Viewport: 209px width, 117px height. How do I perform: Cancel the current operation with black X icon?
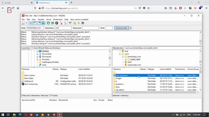[x=56, y=23]
